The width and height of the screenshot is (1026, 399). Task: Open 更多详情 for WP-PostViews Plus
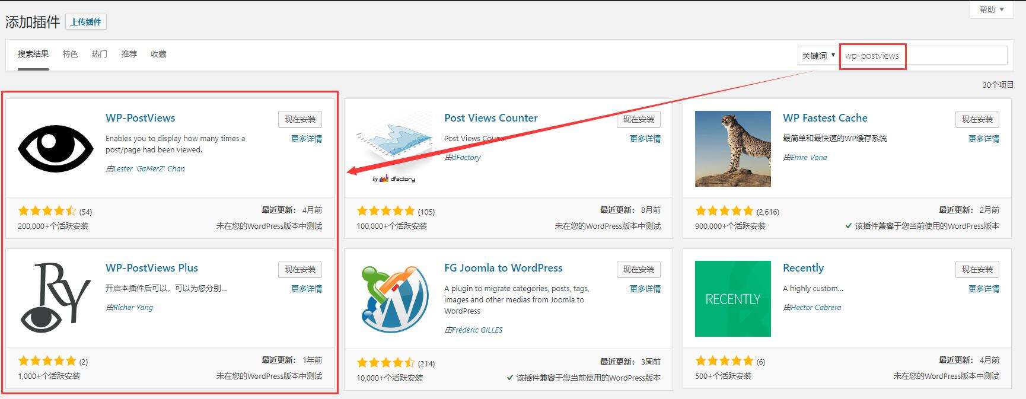click(x=307, y=289)
